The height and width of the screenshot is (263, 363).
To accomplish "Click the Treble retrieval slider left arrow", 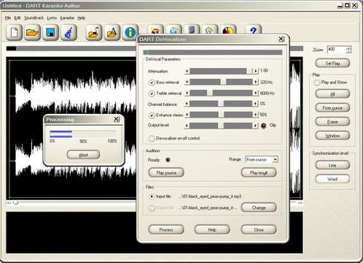I will click(187, 93).
